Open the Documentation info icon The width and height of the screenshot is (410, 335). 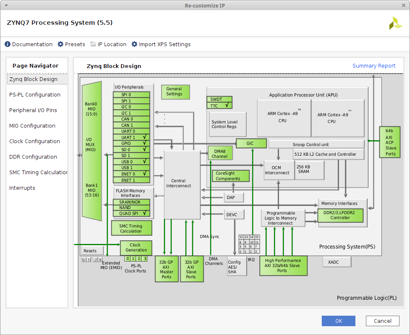pos(8,44)
